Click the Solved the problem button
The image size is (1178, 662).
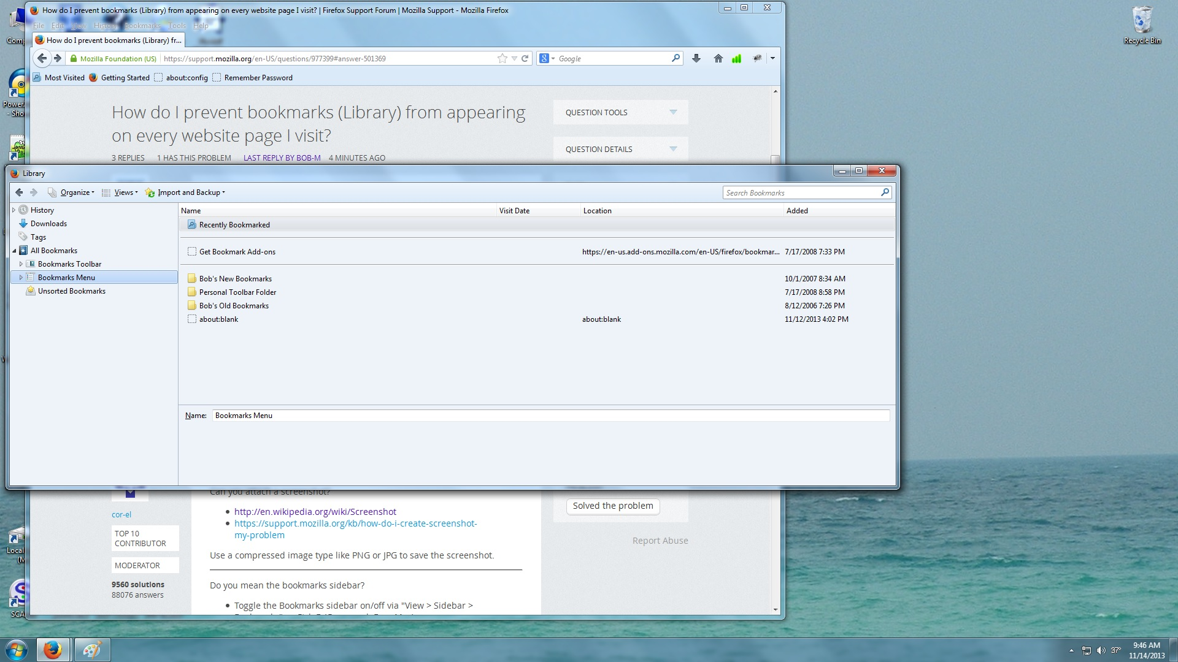(613, 506)
